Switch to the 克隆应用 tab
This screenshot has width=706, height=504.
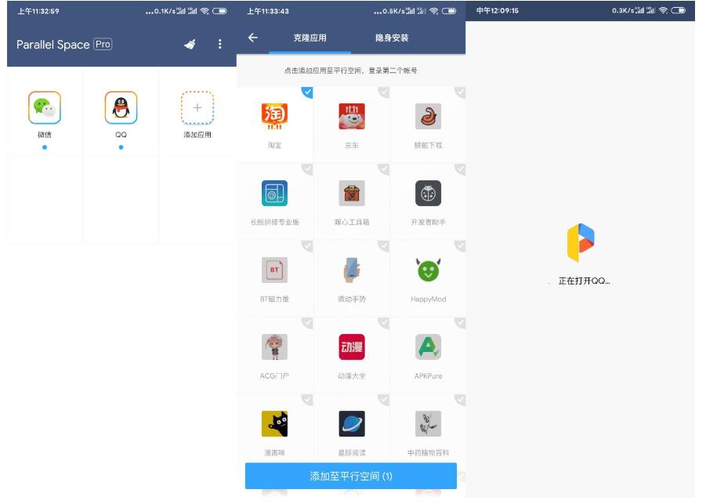tap(310, 38)
